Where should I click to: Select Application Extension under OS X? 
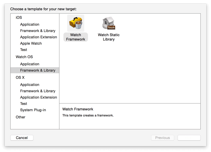tap(38, 97)
